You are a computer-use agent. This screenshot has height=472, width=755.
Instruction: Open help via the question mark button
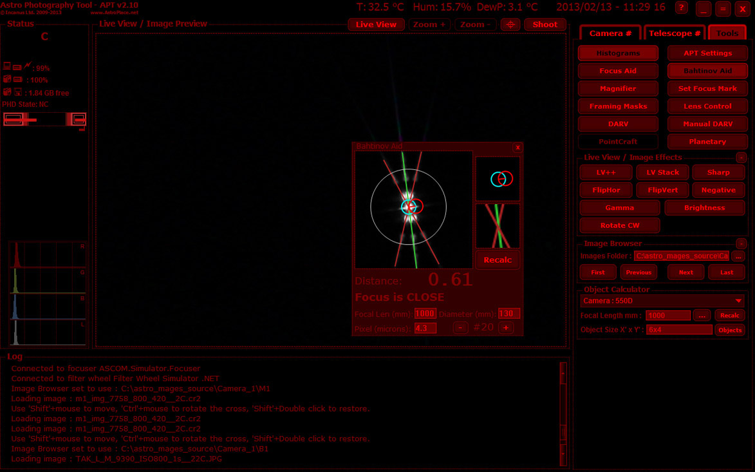pyautogui.click(x=682, y=8)
